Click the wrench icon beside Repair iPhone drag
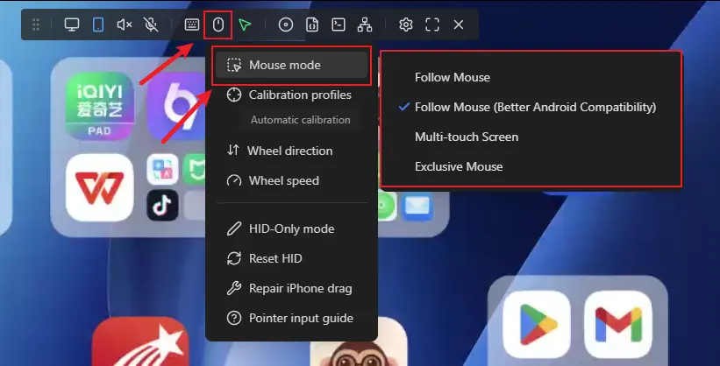720x366 pixels. tap(234, 288)
